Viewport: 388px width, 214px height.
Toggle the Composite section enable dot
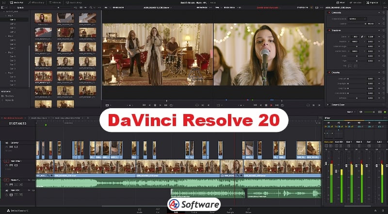pyautogui.click(x=329, y=13)
